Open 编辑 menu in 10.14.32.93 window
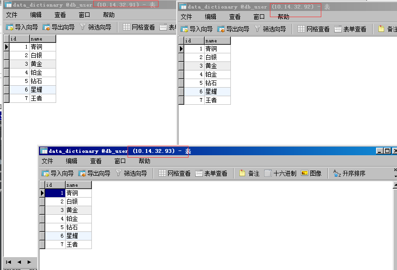The image size is (397, 270). 72,161
